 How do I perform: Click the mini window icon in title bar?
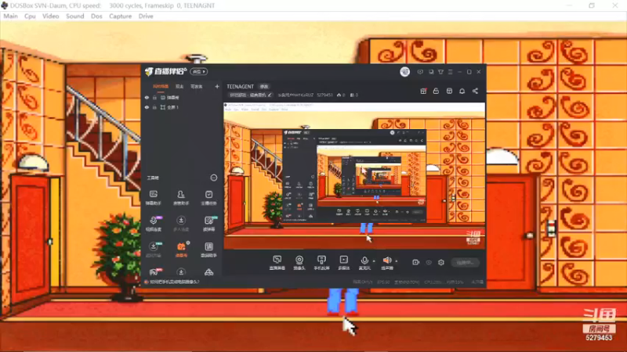point(430,72)
